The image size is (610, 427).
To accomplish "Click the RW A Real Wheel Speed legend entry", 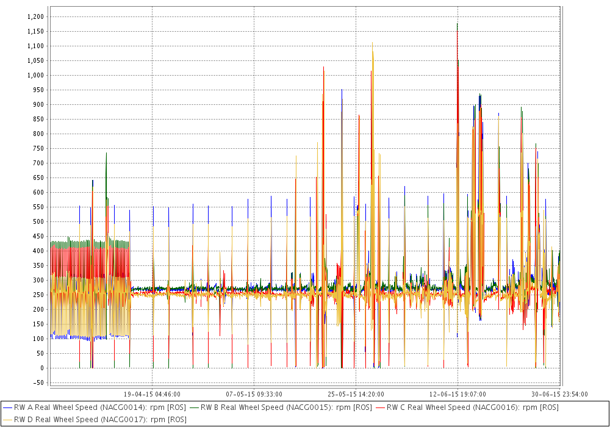I will click(x=94, y=407).
